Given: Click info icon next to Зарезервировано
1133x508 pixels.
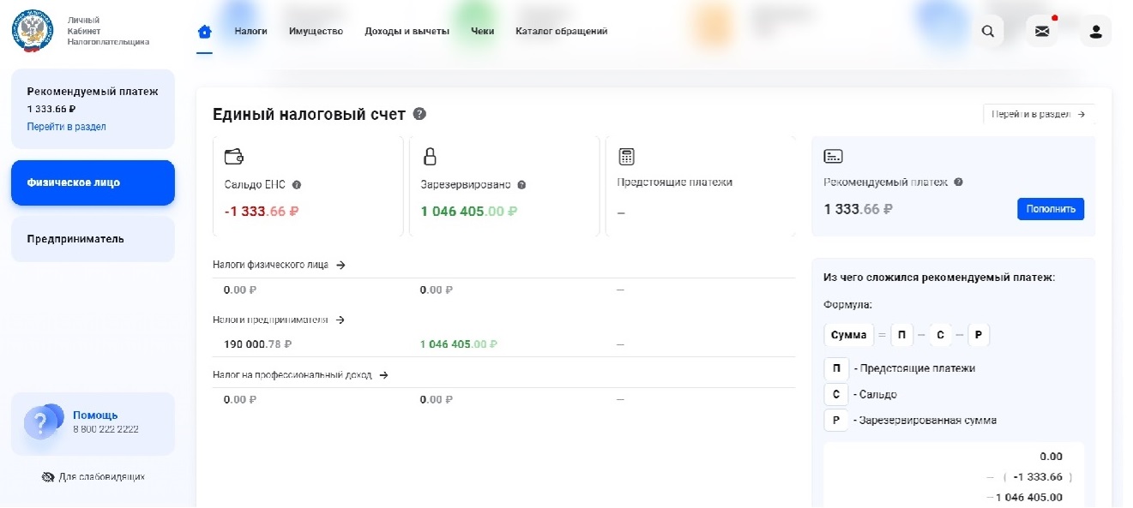Looking at the screenshot, I should click(x=521, y=185).
